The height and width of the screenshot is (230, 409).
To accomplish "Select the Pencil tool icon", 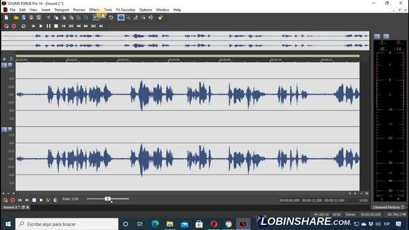I will pos(135,17).
